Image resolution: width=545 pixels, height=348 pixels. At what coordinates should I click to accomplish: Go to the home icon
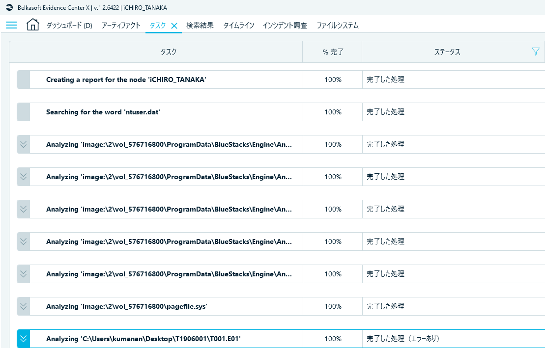32,25
